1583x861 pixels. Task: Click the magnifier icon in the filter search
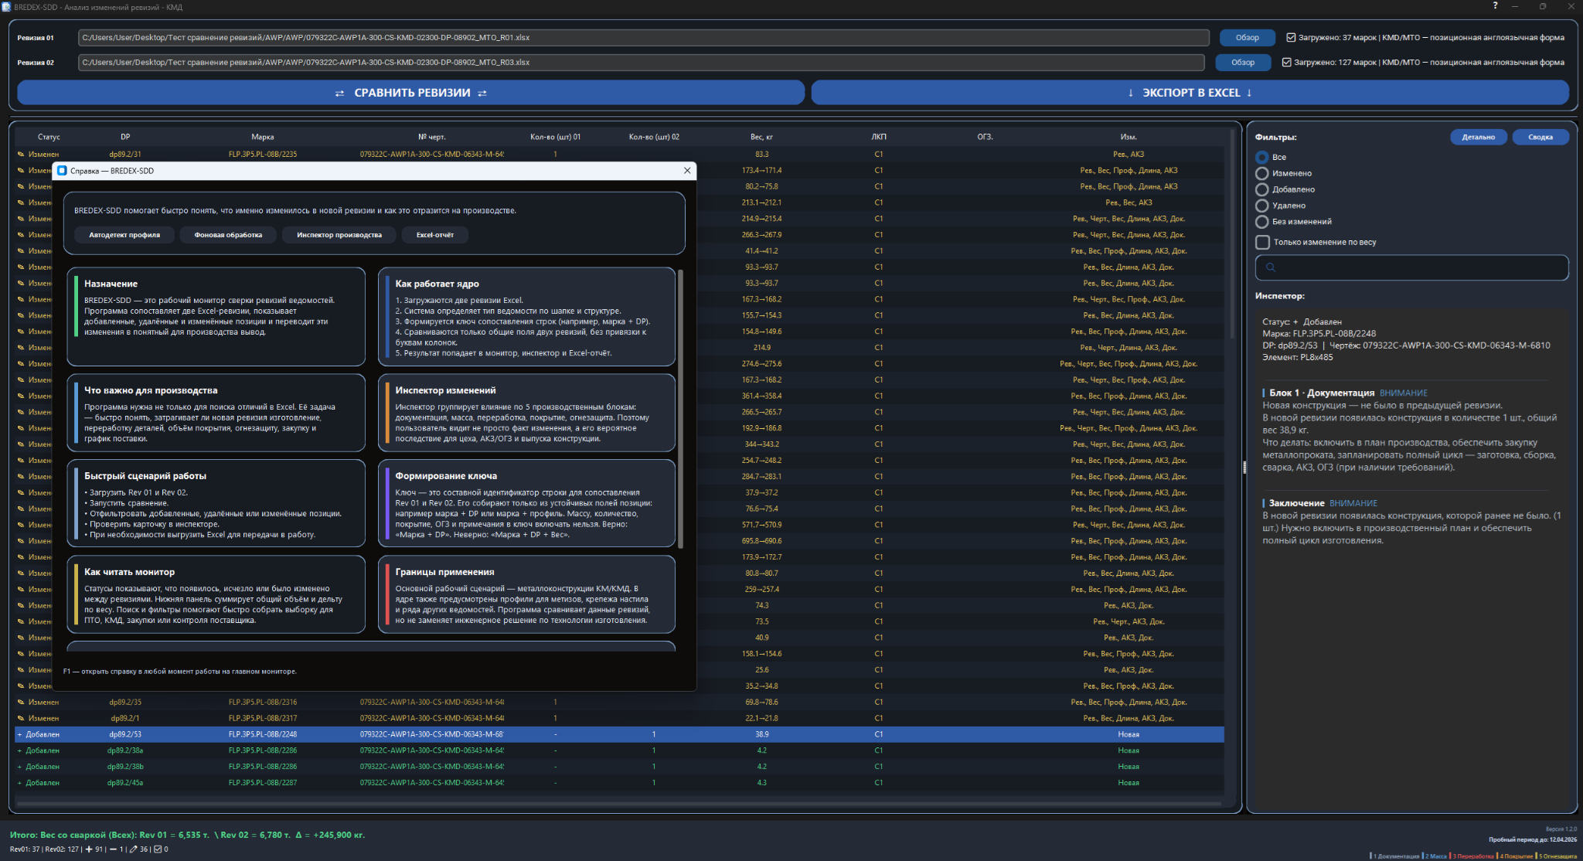pyautogui.click(x=1271, y=267)
